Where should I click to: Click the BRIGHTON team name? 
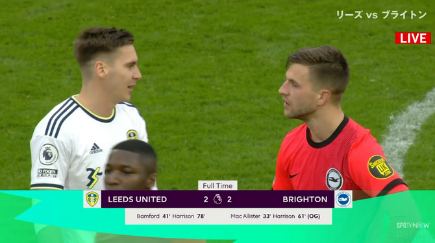tap(305, 200)
